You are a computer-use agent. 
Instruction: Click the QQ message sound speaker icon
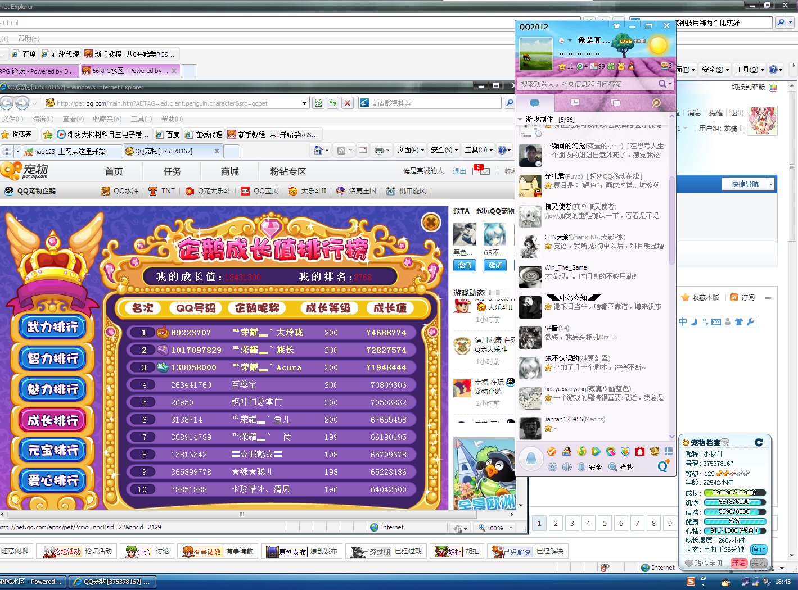[x=567, y=467]
